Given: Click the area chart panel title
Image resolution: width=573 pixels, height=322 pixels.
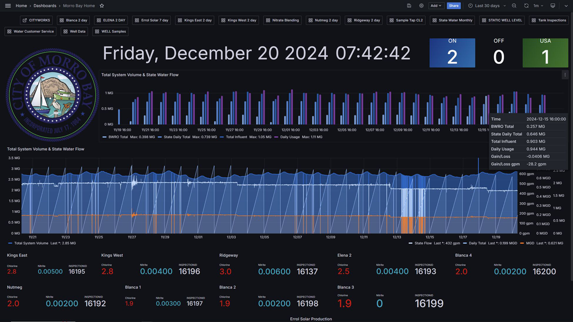Looking at the screenshot, I should tap(45, 149).
